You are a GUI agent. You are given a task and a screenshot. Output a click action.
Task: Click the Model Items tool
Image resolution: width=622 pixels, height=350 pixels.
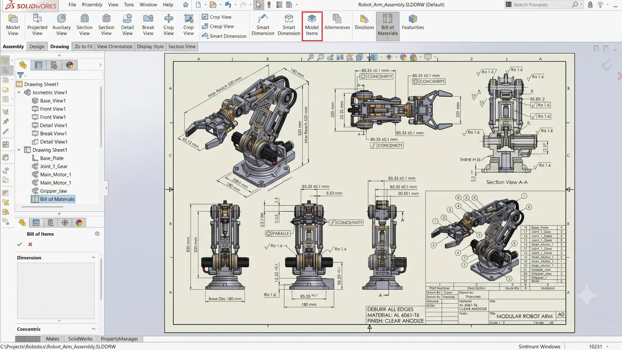click(312, 26)
